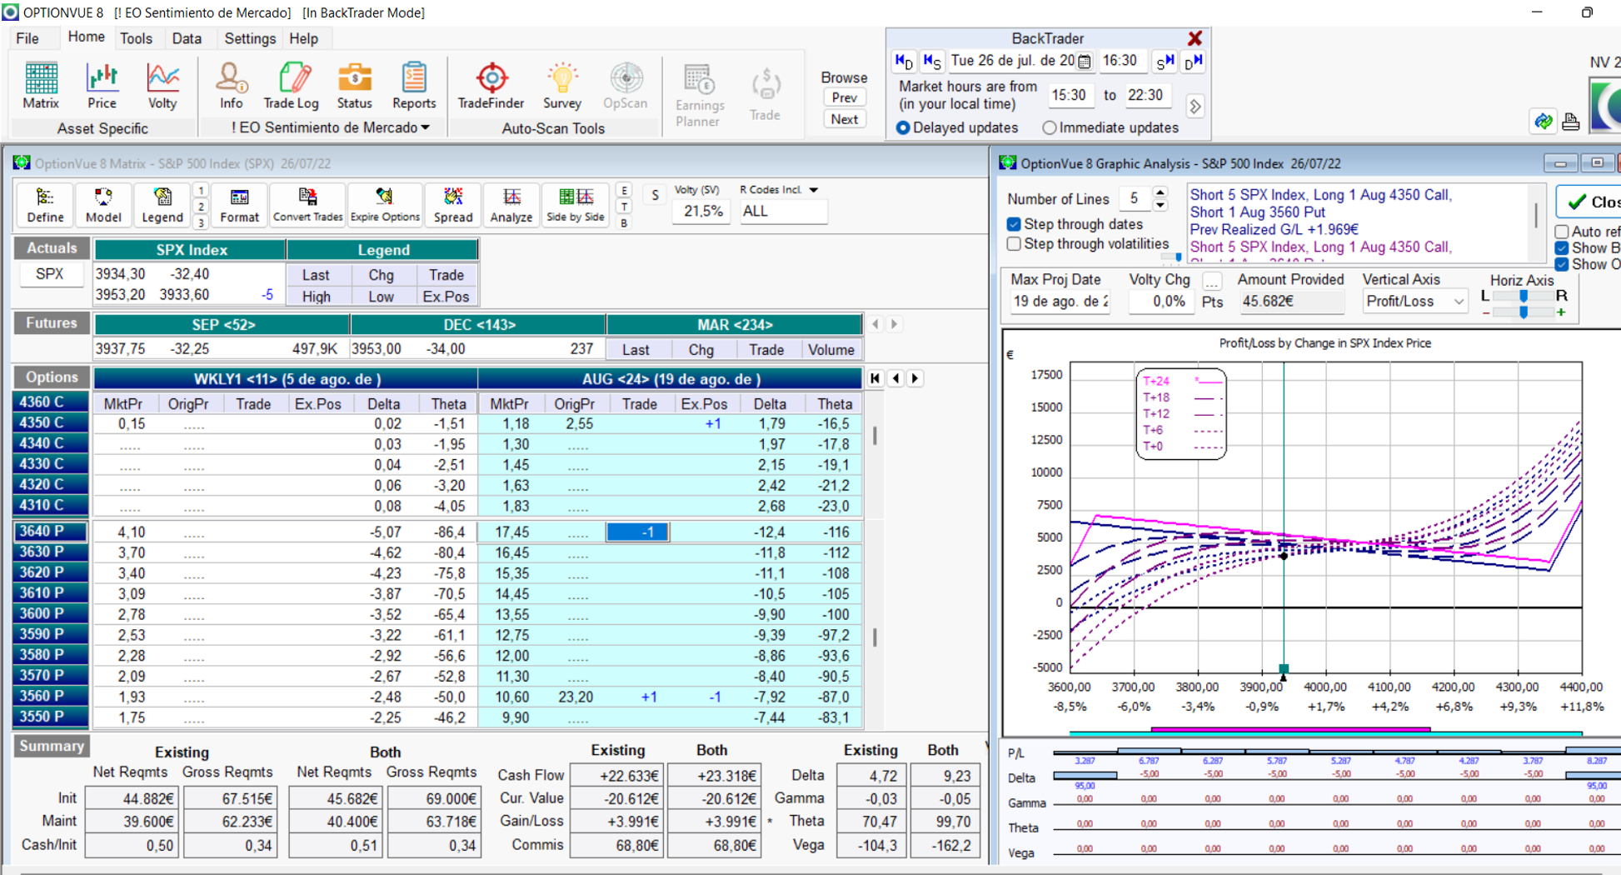Enable Step through volatilities checkbox

(1014, 244)
